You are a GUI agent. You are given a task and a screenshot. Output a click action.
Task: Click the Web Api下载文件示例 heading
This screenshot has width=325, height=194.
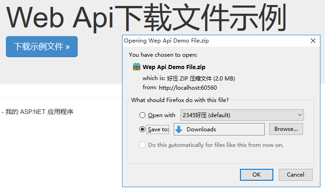click(146, 17)
